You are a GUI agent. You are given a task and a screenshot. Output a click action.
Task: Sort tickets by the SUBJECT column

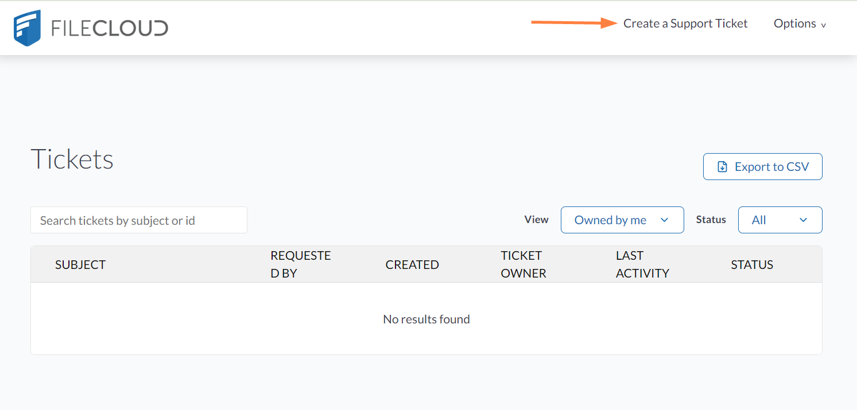80,264
